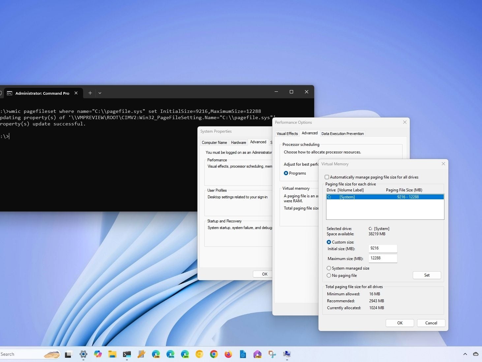Select Advanced tab in System Properties

(x=258, y=142)
